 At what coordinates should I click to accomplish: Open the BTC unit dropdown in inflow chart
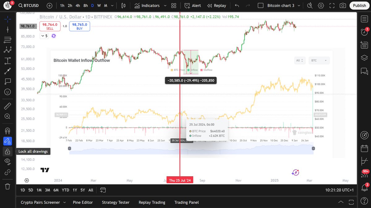(319, 60)
